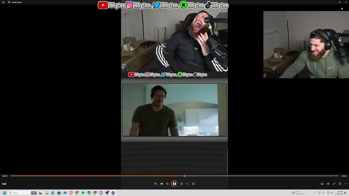Open the Windows Start menu
This screenshot has height=196, width=349.
[4, 193]
